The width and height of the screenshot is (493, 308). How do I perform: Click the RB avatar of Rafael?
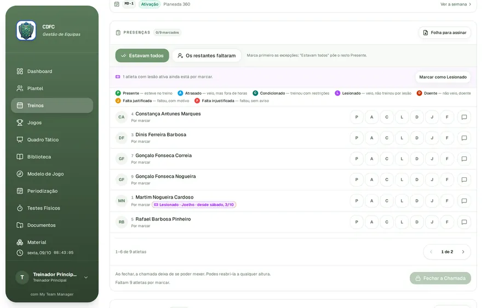pos(122,222)
